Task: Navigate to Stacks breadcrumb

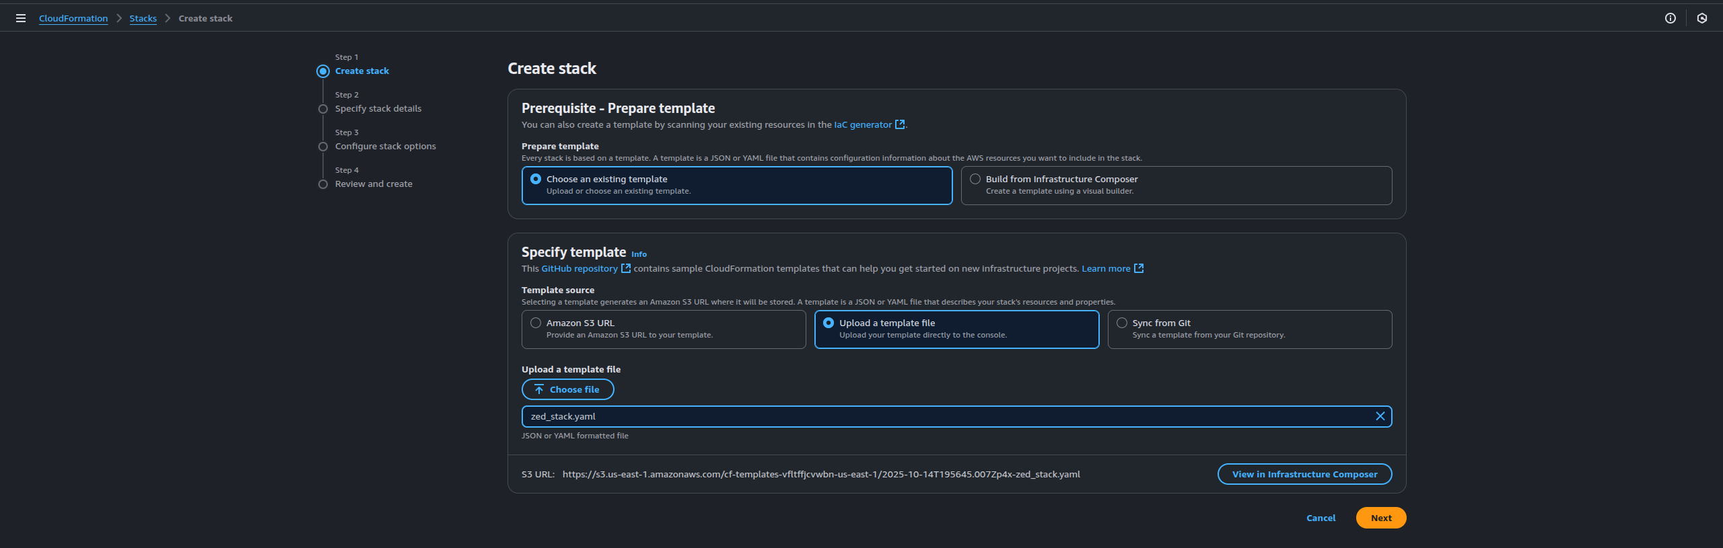Action: point(143,18)
